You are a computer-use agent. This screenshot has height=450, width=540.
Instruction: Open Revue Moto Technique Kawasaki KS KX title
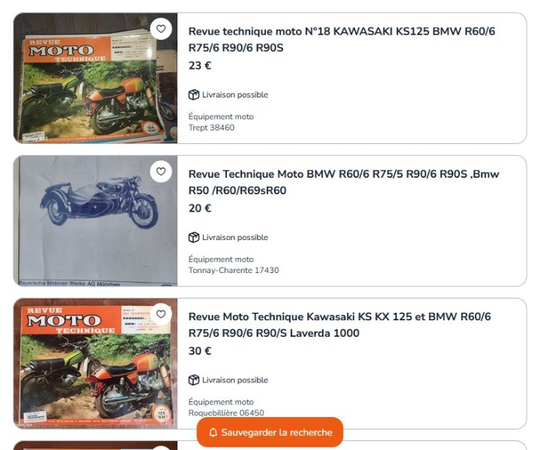pos(339,325)
